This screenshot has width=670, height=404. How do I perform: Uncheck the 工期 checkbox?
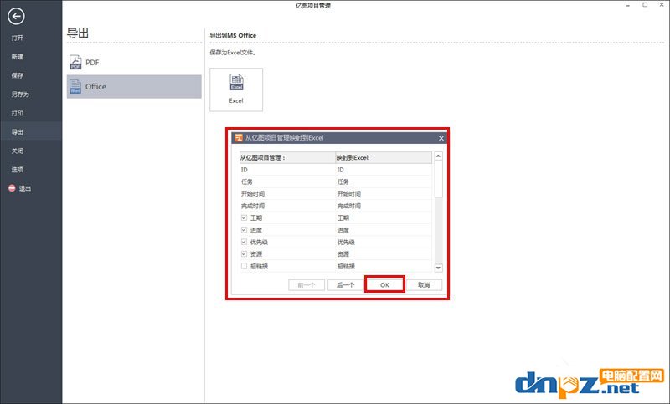(x=244, y=217)
